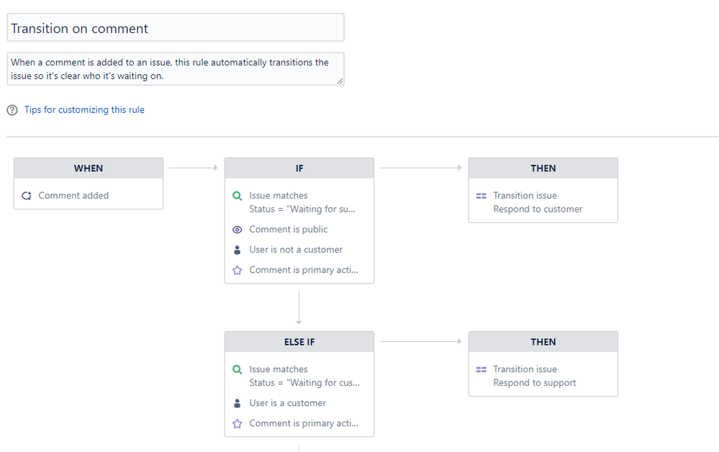Viewport: 719px width, 452px height.
Task: Open the second THEN action header
Action: click(x=543, y=342)
